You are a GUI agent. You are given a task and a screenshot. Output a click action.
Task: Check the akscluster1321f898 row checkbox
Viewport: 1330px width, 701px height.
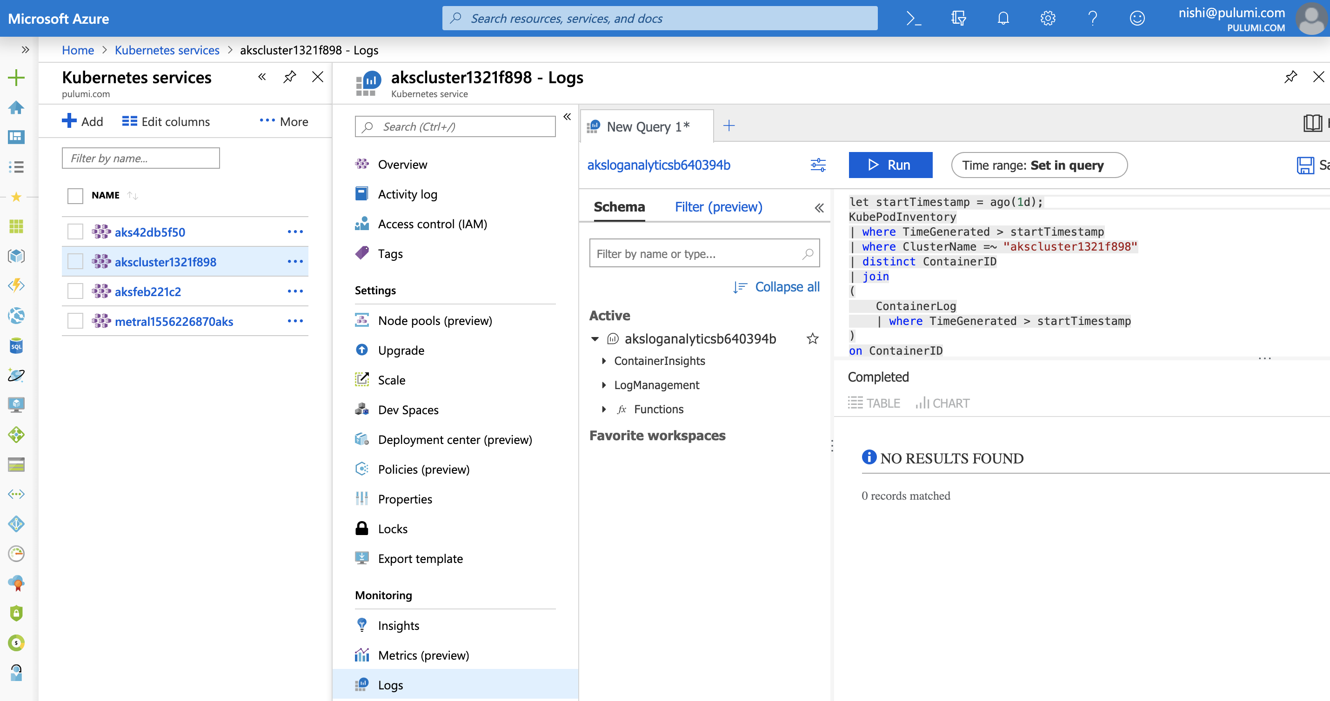tap(75, 262)
